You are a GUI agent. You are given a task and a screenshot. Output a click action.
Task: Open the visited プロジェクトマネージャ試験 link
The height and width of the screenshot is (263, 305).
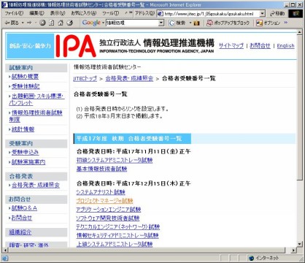point(104,201)
